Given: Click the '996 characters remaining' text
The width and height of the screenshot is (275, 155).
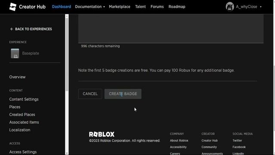Looking at the screenshot, I should tap(101, 46).
